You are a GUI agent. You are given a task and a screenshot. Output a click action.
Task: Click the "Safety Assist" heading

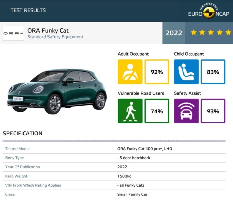tap(188, 93)
